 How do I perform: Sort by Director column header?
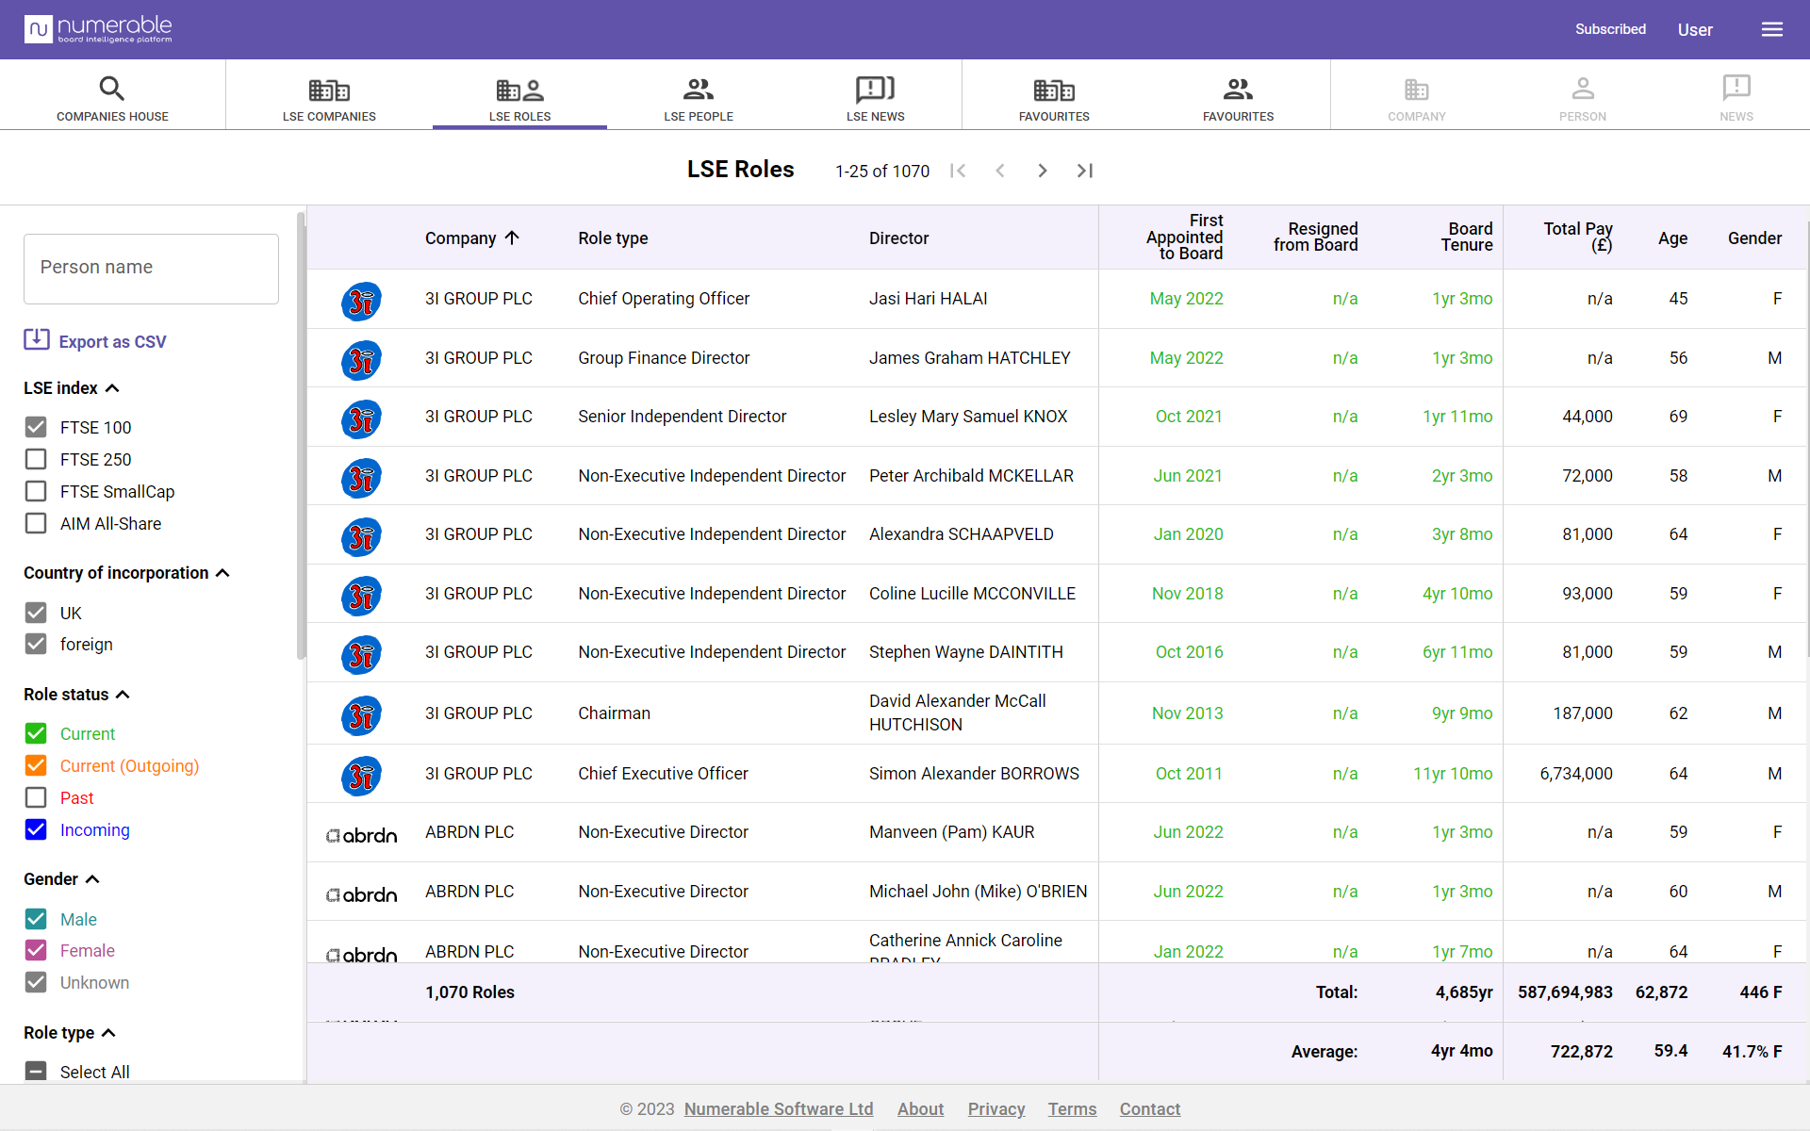[898, 238]
